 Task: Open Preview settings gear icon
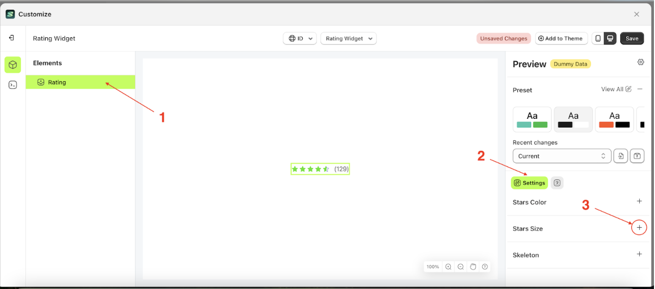pyautogui.click(x=641, y=62)
